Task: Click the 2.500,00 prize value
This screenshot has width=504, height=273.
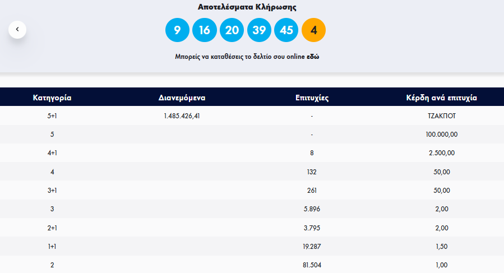Action: [x=441, y=153]
